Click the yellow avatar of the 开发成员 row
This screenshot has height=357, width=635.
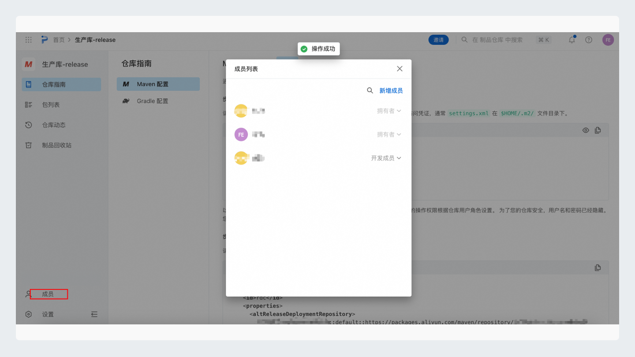[241, 158]
